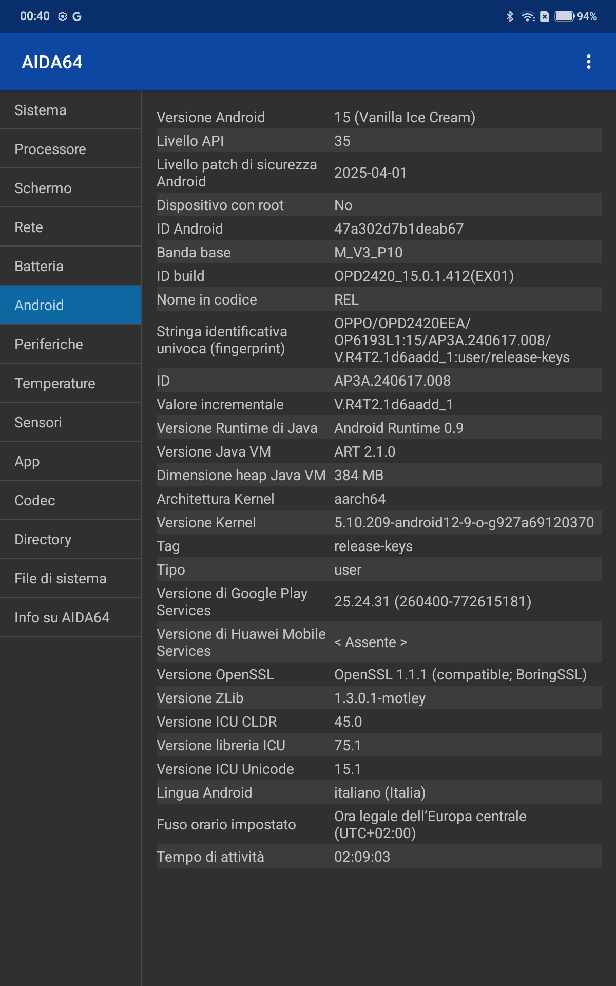This screenshot has width=616, height=986.
Task: Show the Batteria section
Action: point(71,266)
